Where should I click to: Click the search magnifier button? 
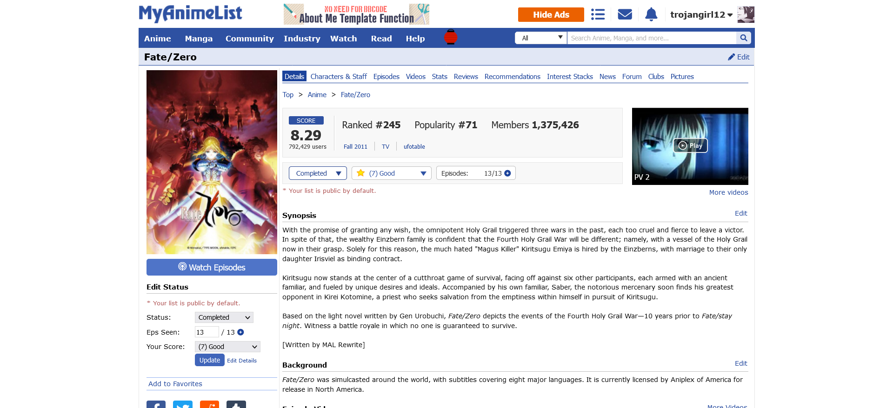pos(743,38)
